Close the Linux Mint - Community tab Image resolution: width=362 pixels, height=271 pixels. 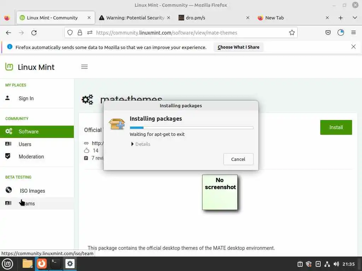point(89,18)
